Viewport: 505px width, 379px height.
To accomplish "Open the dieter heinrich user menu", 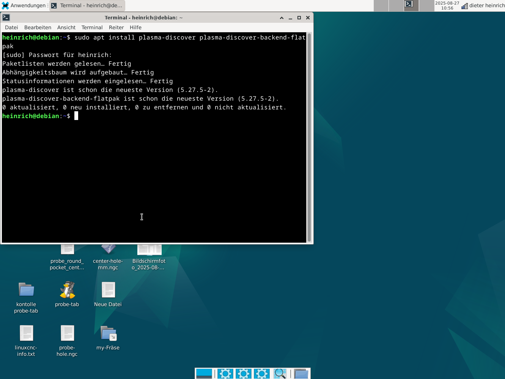I will (487, 5).
